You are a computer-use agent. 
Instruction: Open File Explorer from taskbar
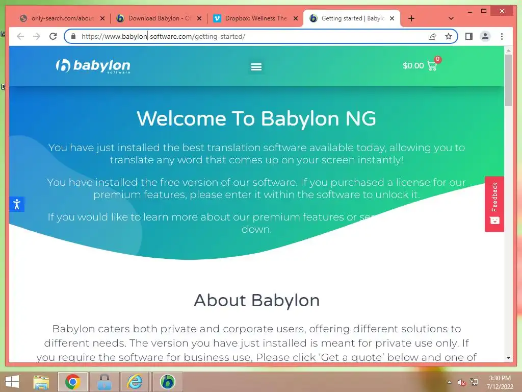tap(41, 382)
